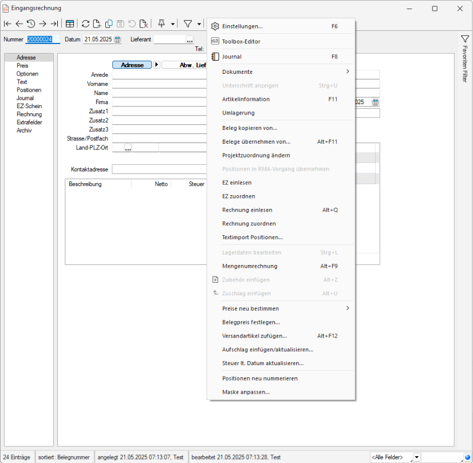Click the Favoriten Filter funnel icon
The height and width of the screenshot is (463, 473).
[x=465, y=39]
